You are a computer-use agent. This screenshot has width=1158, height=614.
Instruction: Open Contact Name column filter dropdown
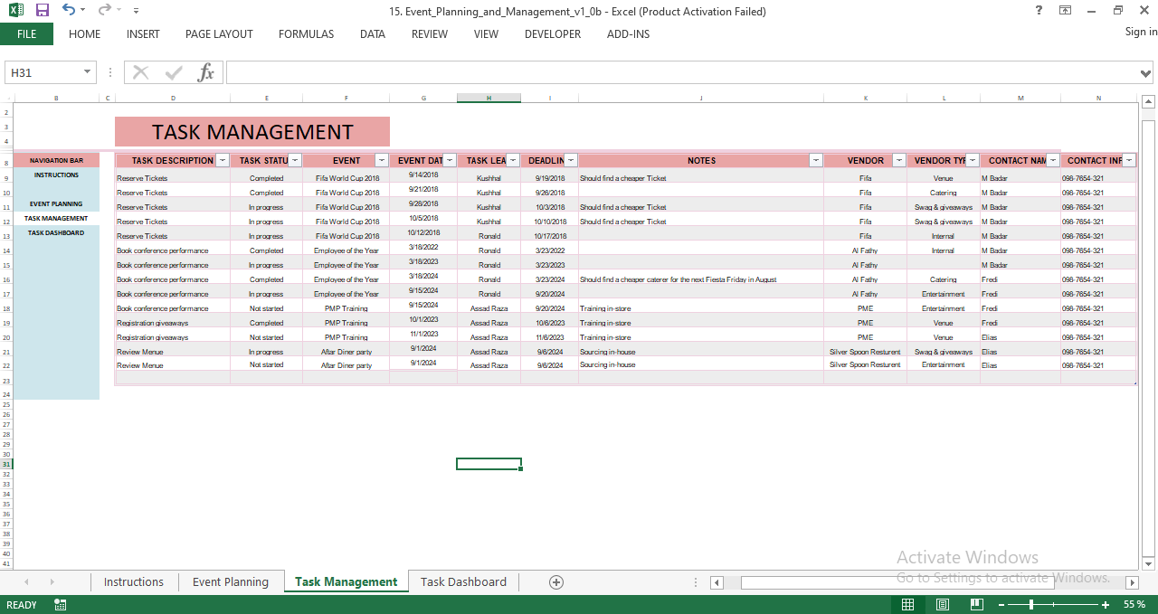click(x=1053, y=160)
